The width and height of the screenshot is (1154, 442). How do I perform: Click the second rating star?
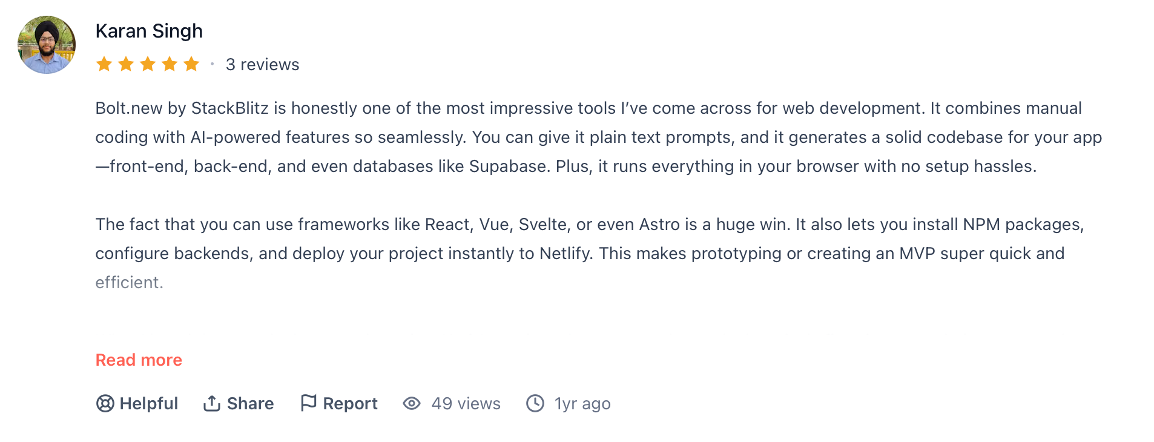[126, 64]
